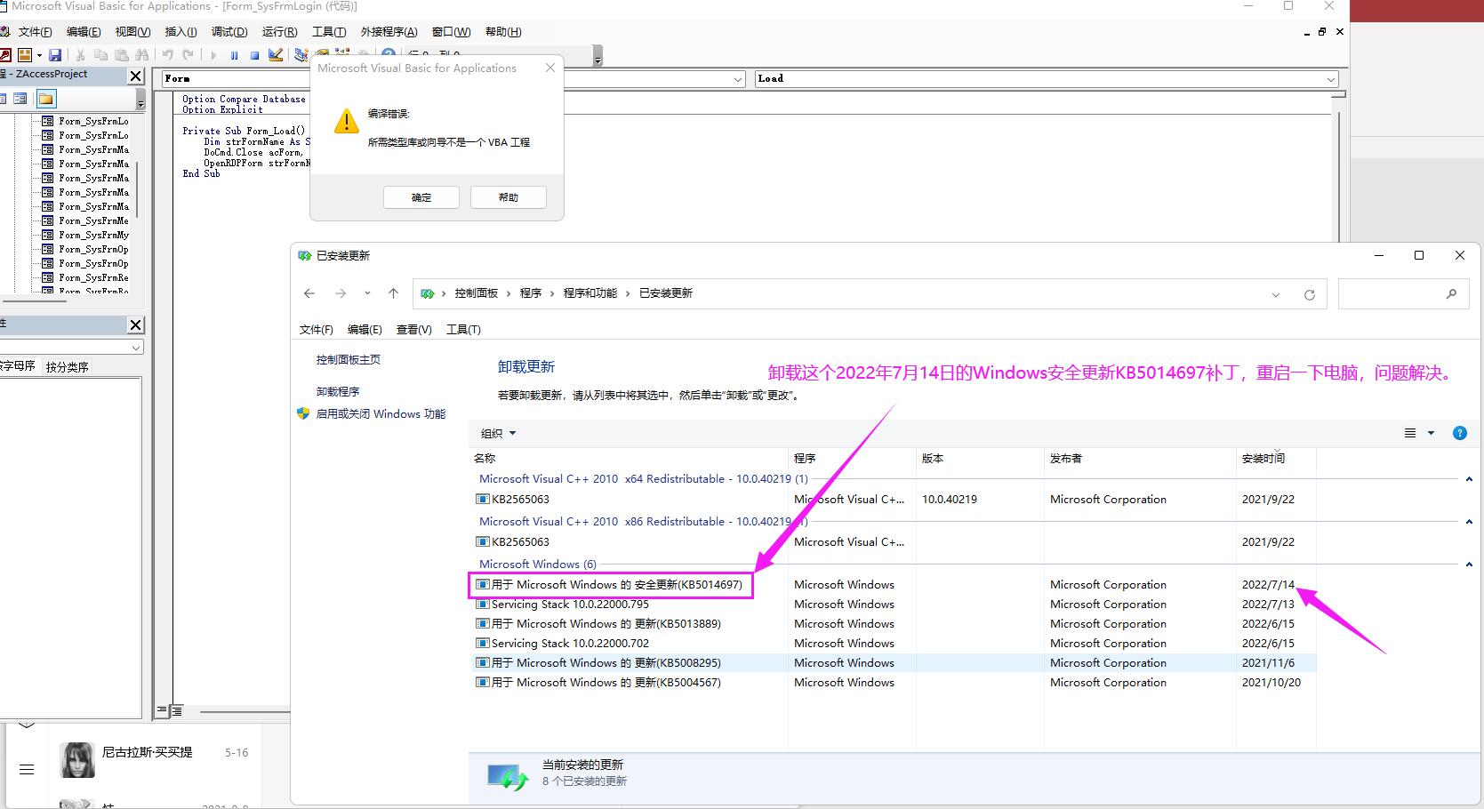This screenshot has width=1484, height=809.
Task: Click 控制面板主页 link
Action: click(349, 360)
